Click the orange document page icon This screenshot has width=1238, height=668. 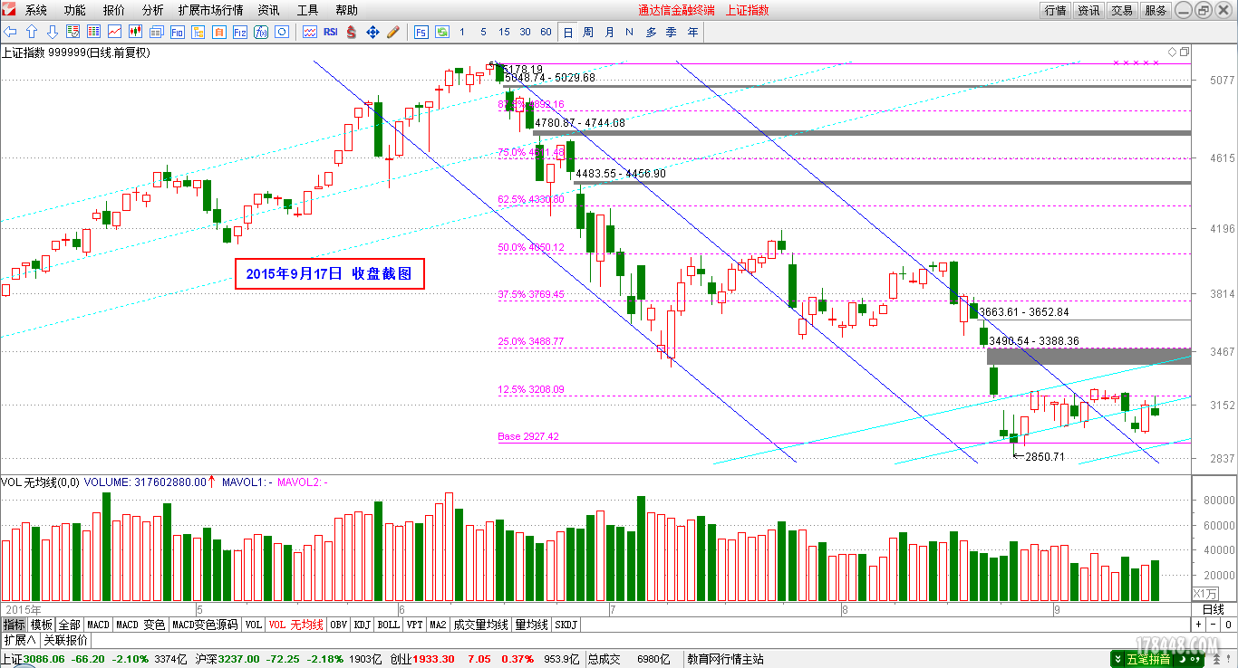(x=219, y=32)
